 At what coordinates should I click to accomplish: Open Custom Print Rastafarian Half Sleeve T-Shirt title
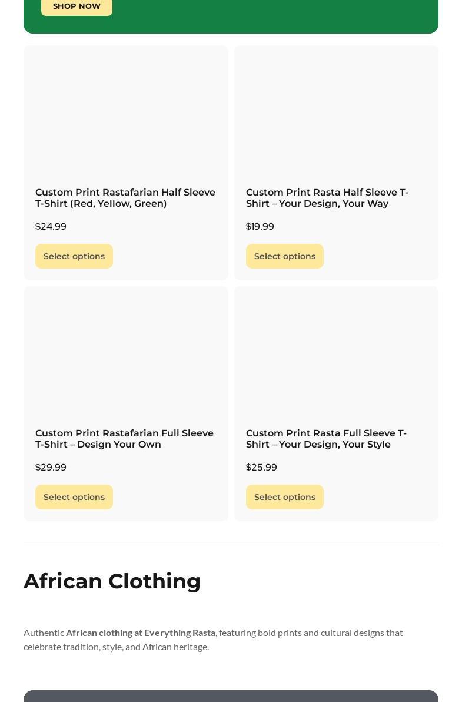[125, 198]
